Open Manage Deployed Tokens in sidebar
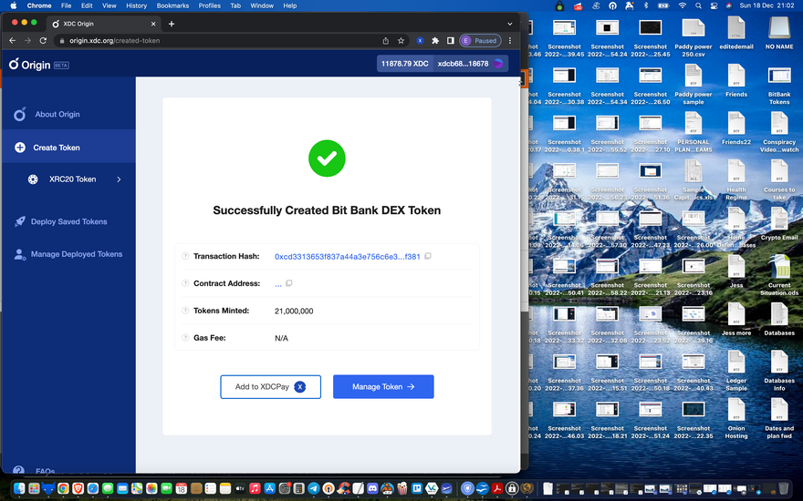 click(x=76, y=254)
